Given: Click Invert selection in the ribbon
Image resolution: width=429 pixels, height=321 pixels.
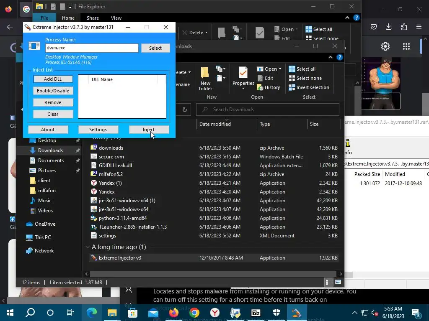Looking at the screenshot, I should point(309,87).
